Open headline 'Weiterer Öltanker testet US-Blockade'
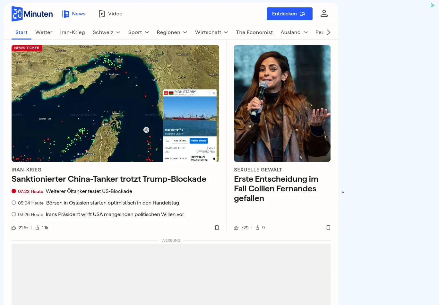The image size is (439, 305). pos(89,191)
